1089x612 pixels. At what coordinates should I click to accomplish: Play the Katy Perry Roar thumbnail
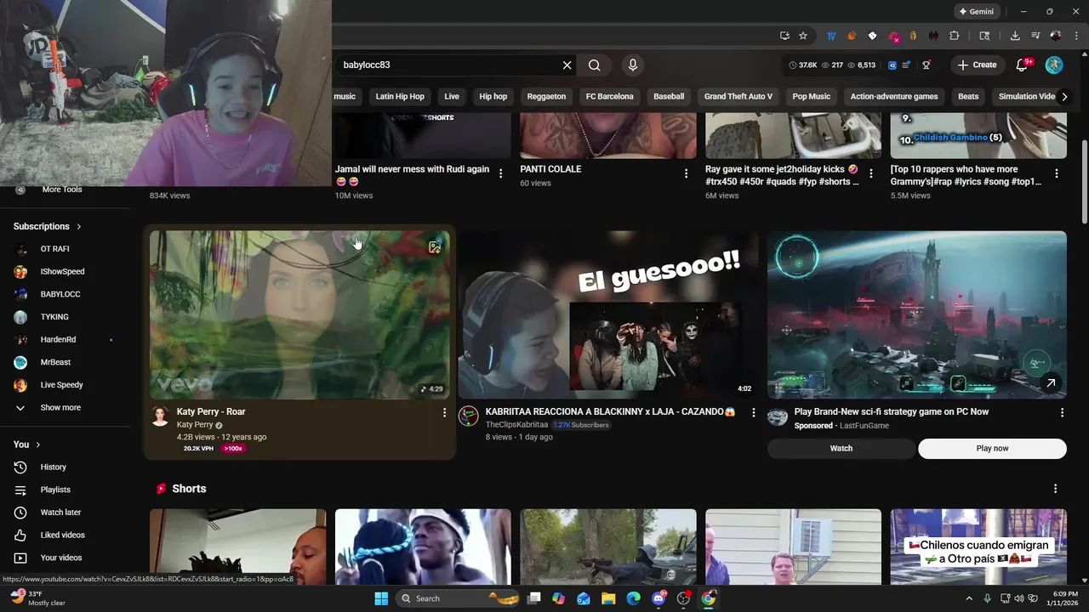click(x=299, y=314)
